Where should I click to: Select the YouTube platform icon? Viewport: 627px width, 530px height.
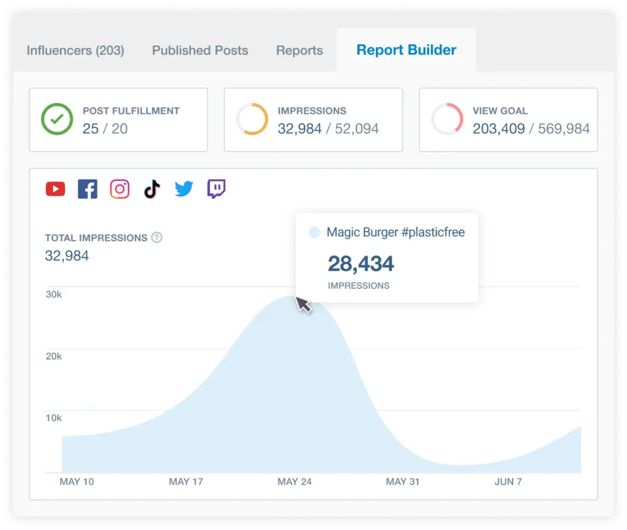pos(55,189)
